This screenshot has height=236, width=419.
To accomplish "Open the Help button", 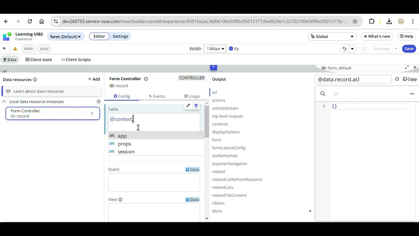I will click(406, 36).
